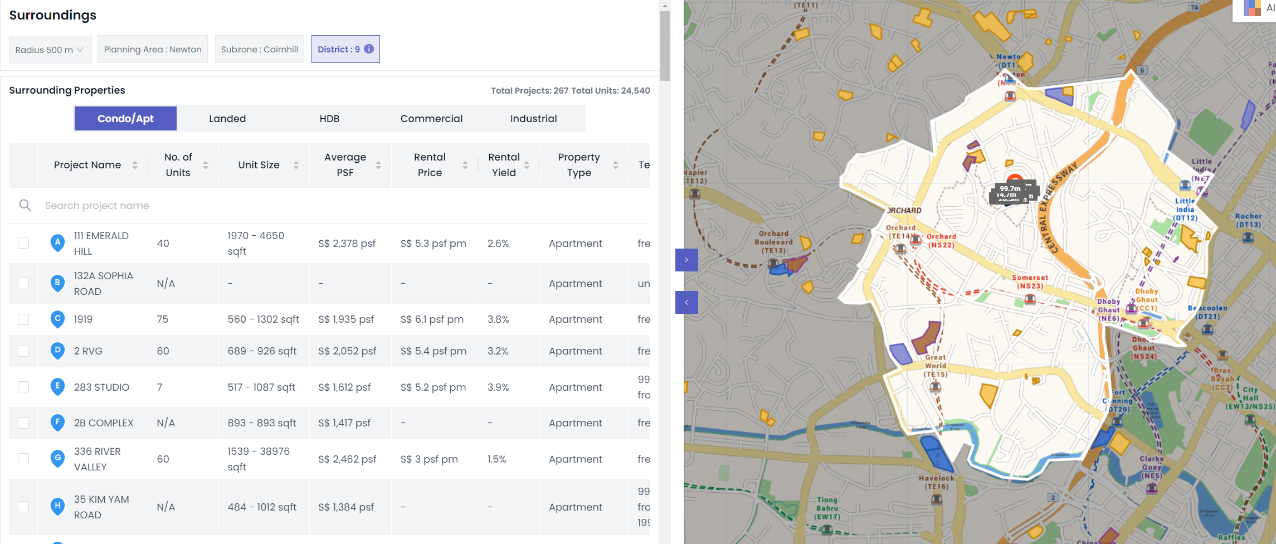This screenshot has height=544, width=1276.
Task: Click marker D for 2 RVG
Action: [57, 351]
